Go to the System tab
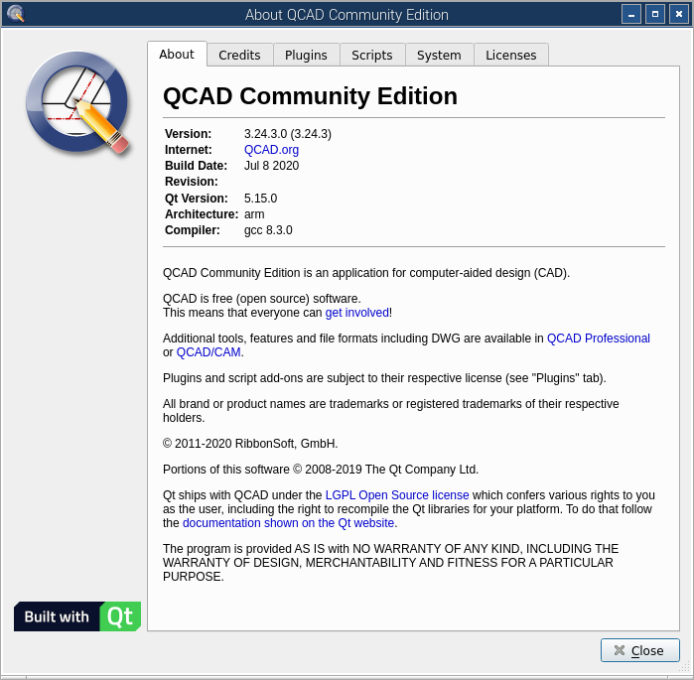The image size is (694, 680). (x=439, y=56)
